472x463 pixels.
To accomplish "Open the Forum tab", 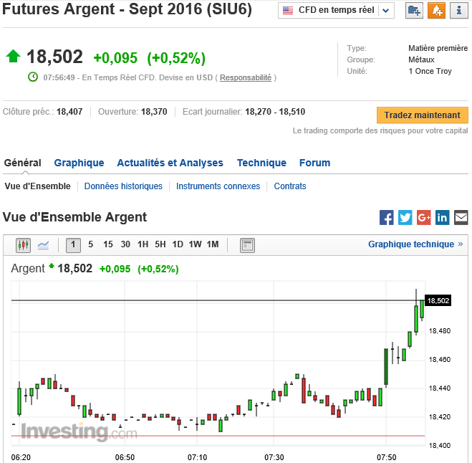I will point(315,163).
